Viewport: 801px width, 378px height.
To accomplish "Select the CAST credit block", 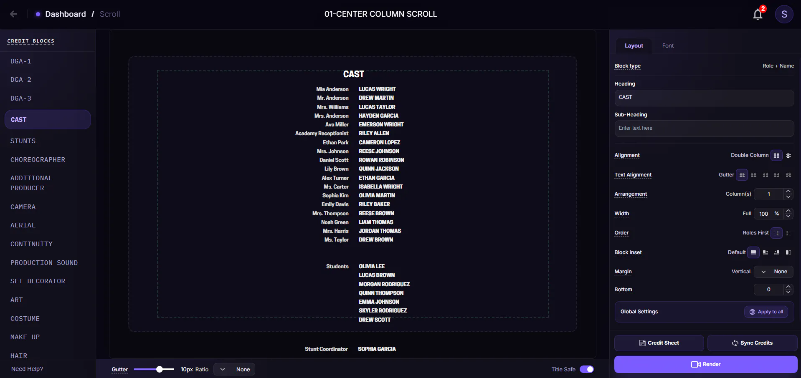I will click(48, 119).
